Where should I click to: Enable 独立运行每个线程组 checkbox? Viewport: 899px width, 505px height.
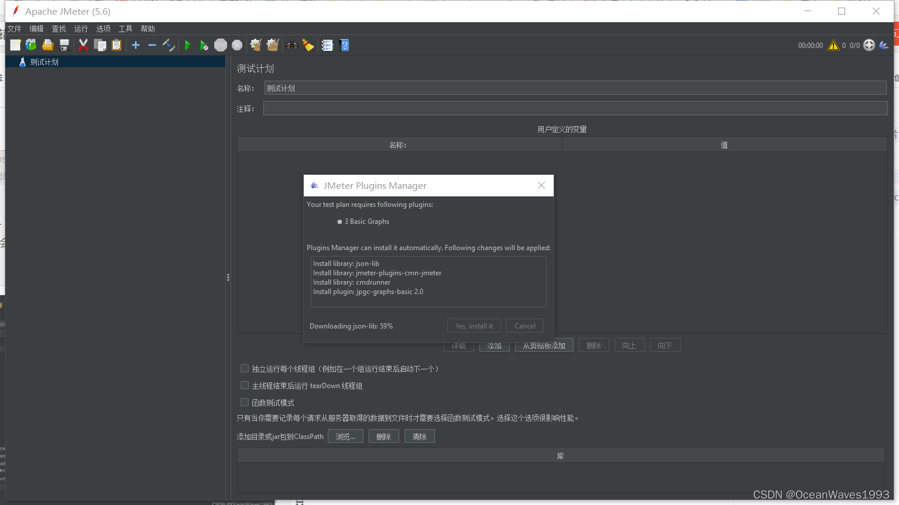coord(245,369)
